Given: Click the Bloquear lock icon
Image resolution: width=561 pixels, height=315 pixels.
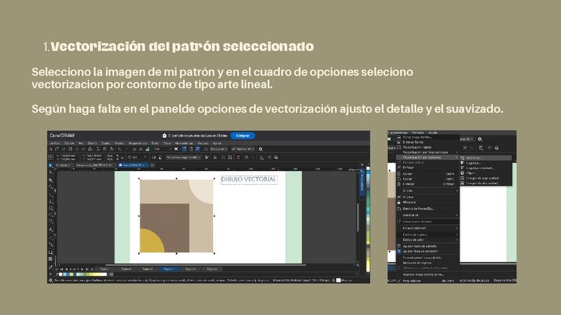Looking at the screenshot, I should point(399,202).
